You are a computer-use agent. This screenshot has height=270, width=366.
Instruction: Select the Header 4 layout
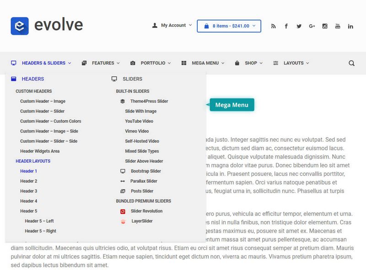tap(28, 201)
